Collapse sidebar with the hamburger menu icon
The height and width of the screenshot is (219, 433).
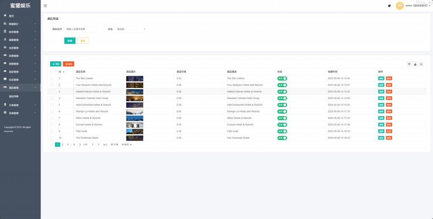[x=45, y=5]
